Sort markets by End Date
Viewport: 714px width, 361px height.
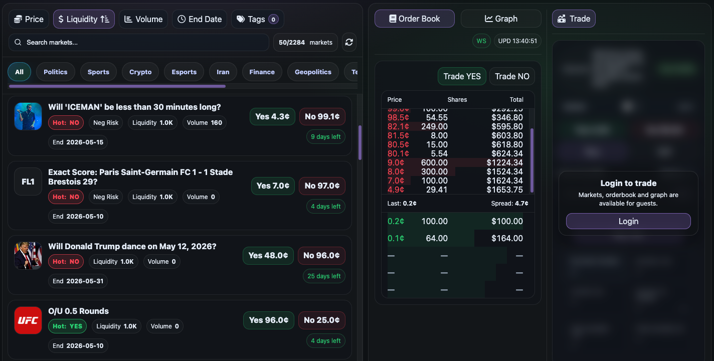[x=200, y=19]
